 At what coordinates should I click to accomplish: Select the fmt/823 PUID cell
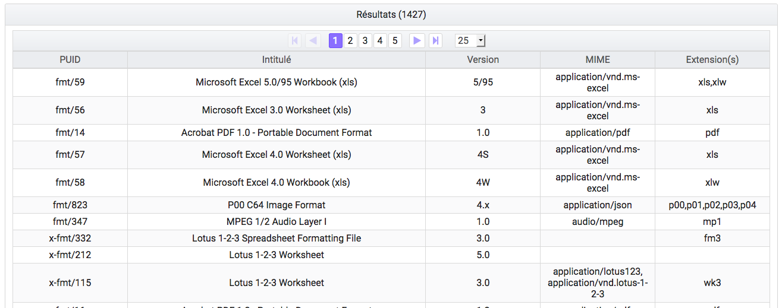point(70,205)
